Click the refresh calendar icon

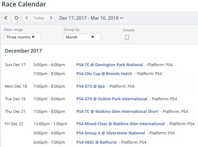point(16,18)
